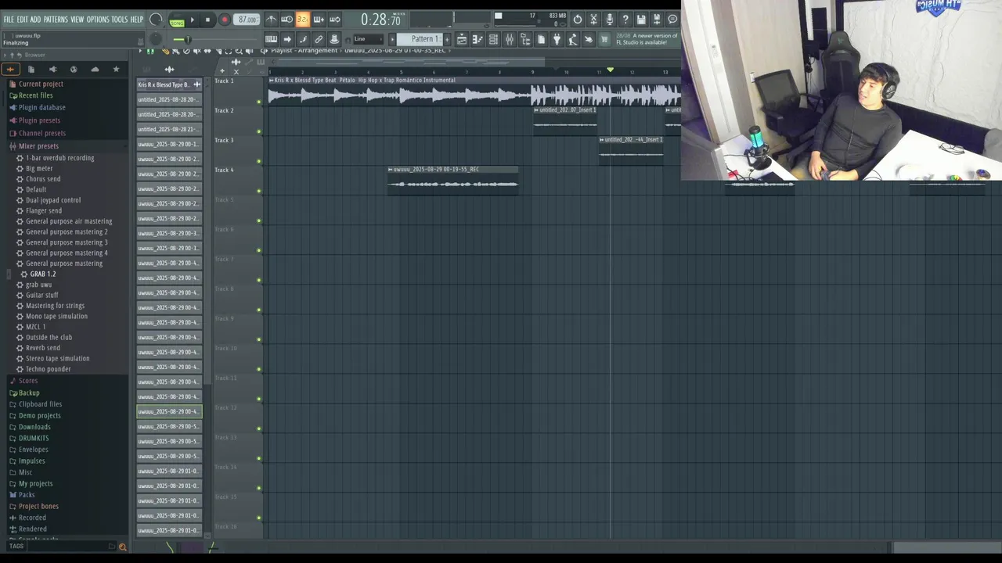
Task: Expand Recent files folder
Action: point(35,95)
